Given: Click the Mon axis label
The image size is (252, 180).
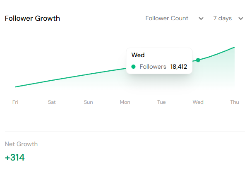Looking at the screenshot, I should pos(125,102).
